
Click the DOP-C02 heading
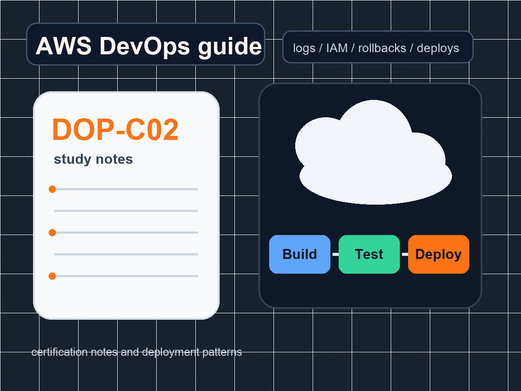tap(115, 130)
